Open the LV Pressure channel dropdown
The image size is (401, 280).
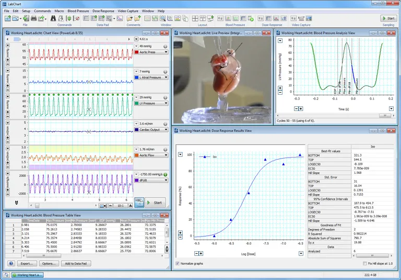pos(166,104)
